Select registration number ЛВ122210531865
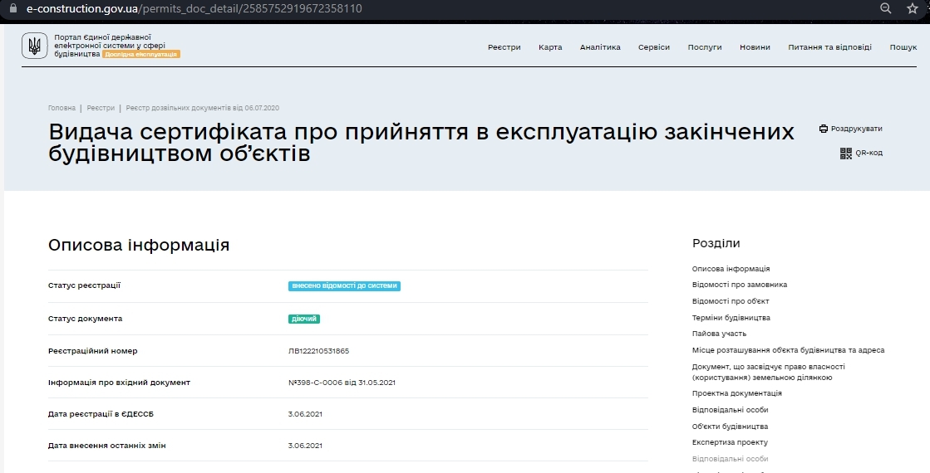The image size is (930, 473). point(318,351)
